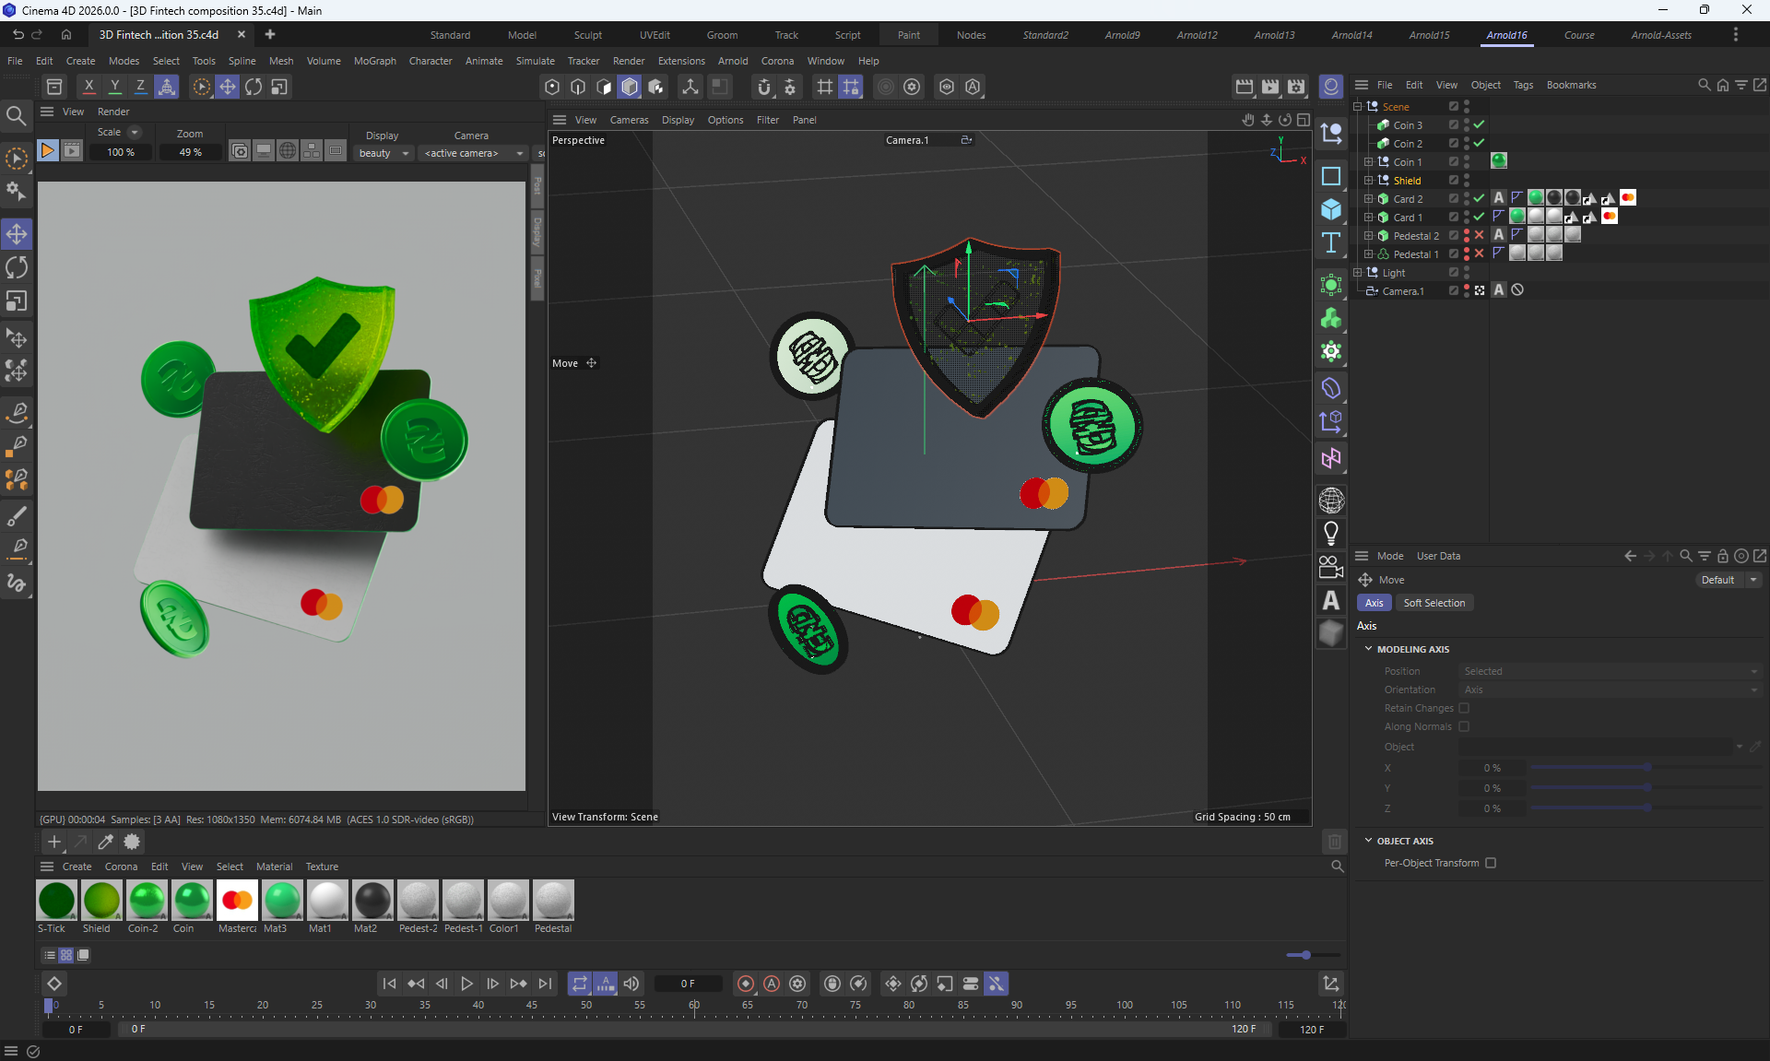Add a Text spline object icon
Image resolution: width=1770 pixels, height=1061 pixels.
click(x=1330, y=243)
